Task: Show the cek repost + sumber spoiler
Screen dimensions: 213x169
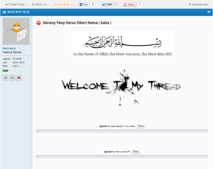Action: [x=141, y=126]
